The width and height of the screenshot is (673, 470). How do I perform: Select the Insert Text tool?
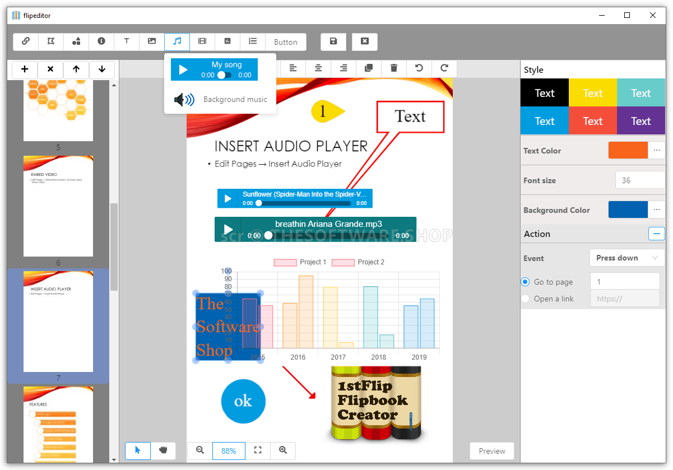click(x=127, y=41)
